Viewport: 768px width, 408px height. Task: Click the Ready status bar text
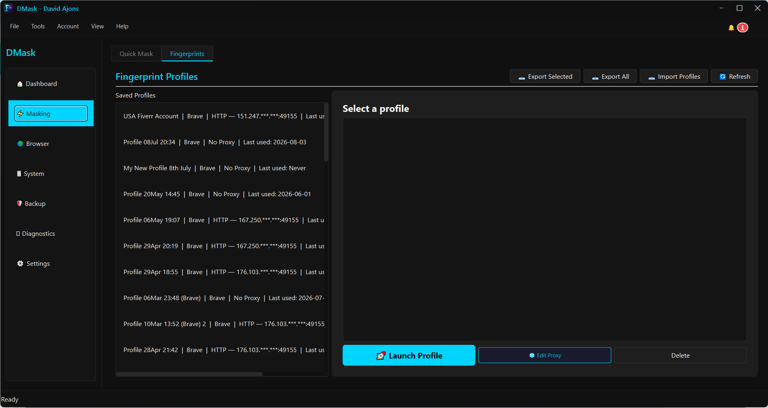coord(10,400)
